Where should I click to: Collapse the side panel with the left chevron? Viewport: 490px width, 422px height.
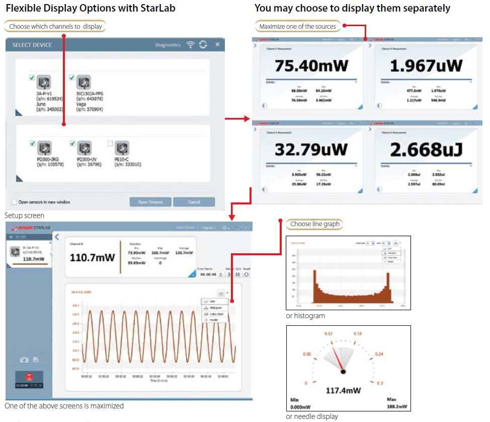pyautogui.click(x=57, y=237)
